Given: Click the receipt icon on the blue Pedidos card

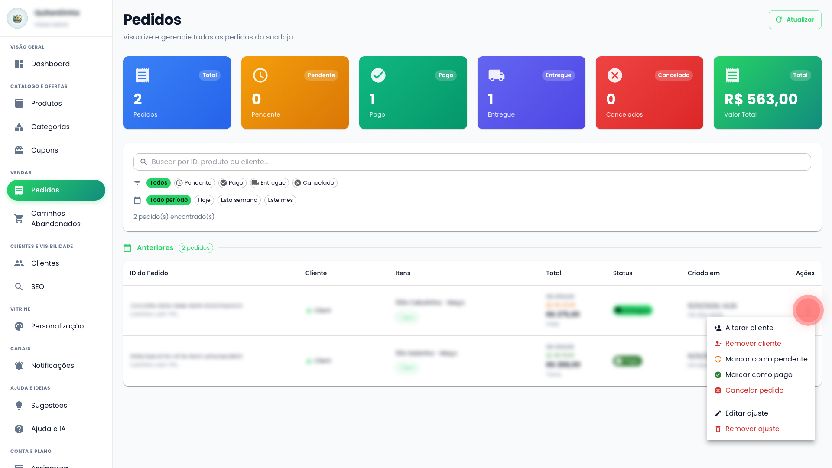Looking at the screenshot, I should coord(142,75).
